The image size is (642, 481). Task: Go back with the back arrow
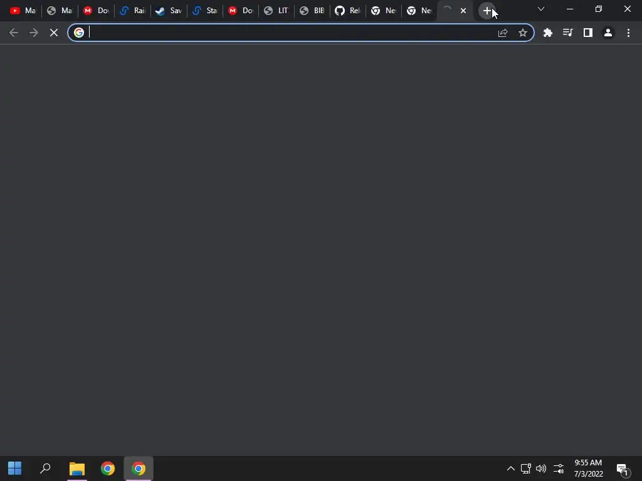[x=14, y=33]
